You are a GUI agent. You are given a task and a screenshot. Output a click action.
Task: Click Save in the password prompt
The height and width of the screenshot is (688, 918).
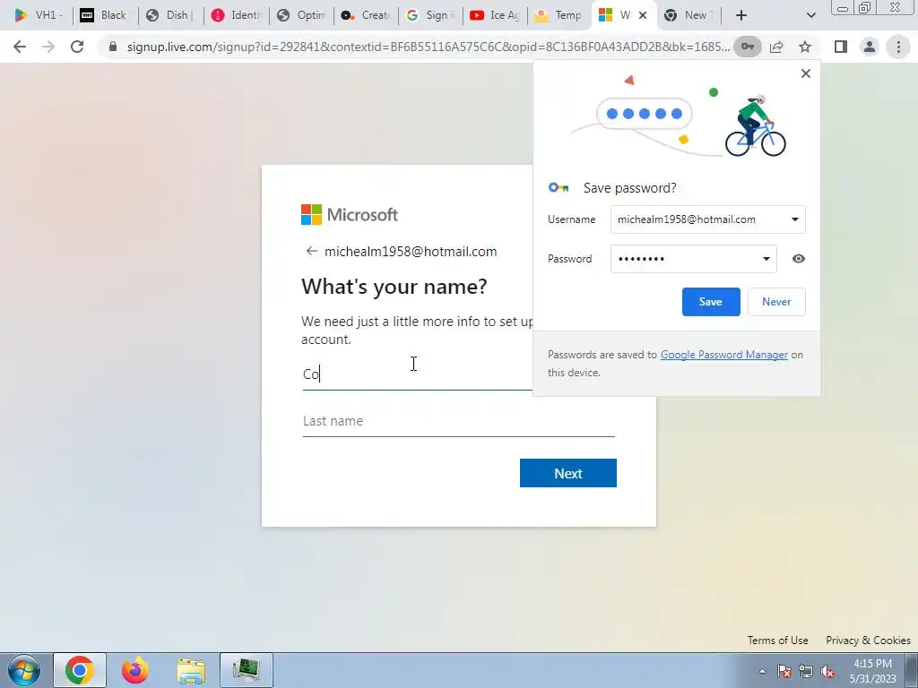(711, 302)
